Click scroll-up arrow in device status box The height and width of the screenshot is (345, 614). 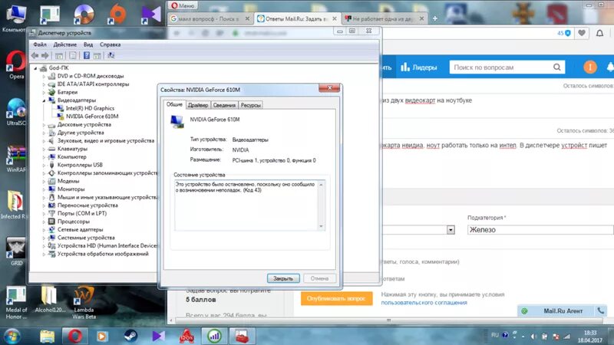[x=321, y=184]
